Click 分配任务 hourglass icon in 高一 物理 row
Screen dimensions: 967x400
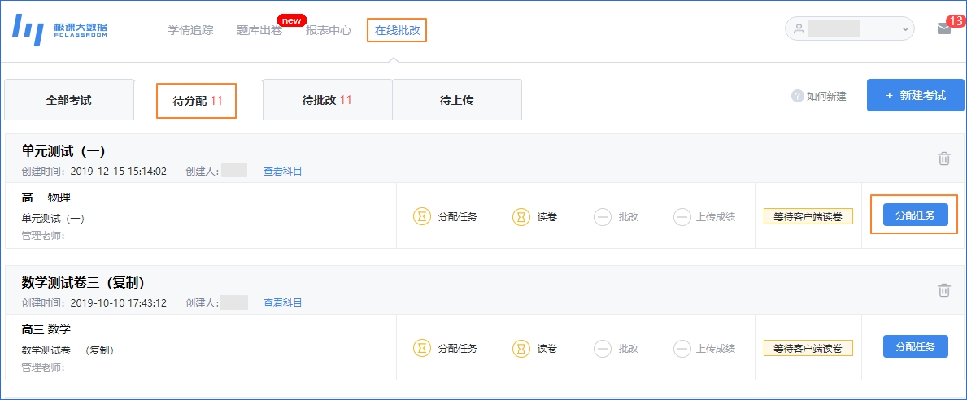click(x=422, y=217)
